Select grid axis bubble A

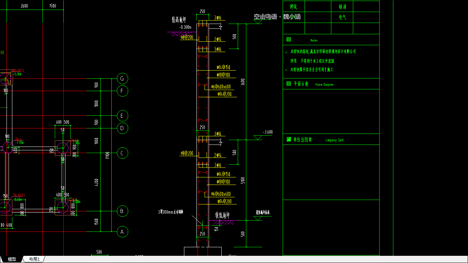tap(122, 232)
